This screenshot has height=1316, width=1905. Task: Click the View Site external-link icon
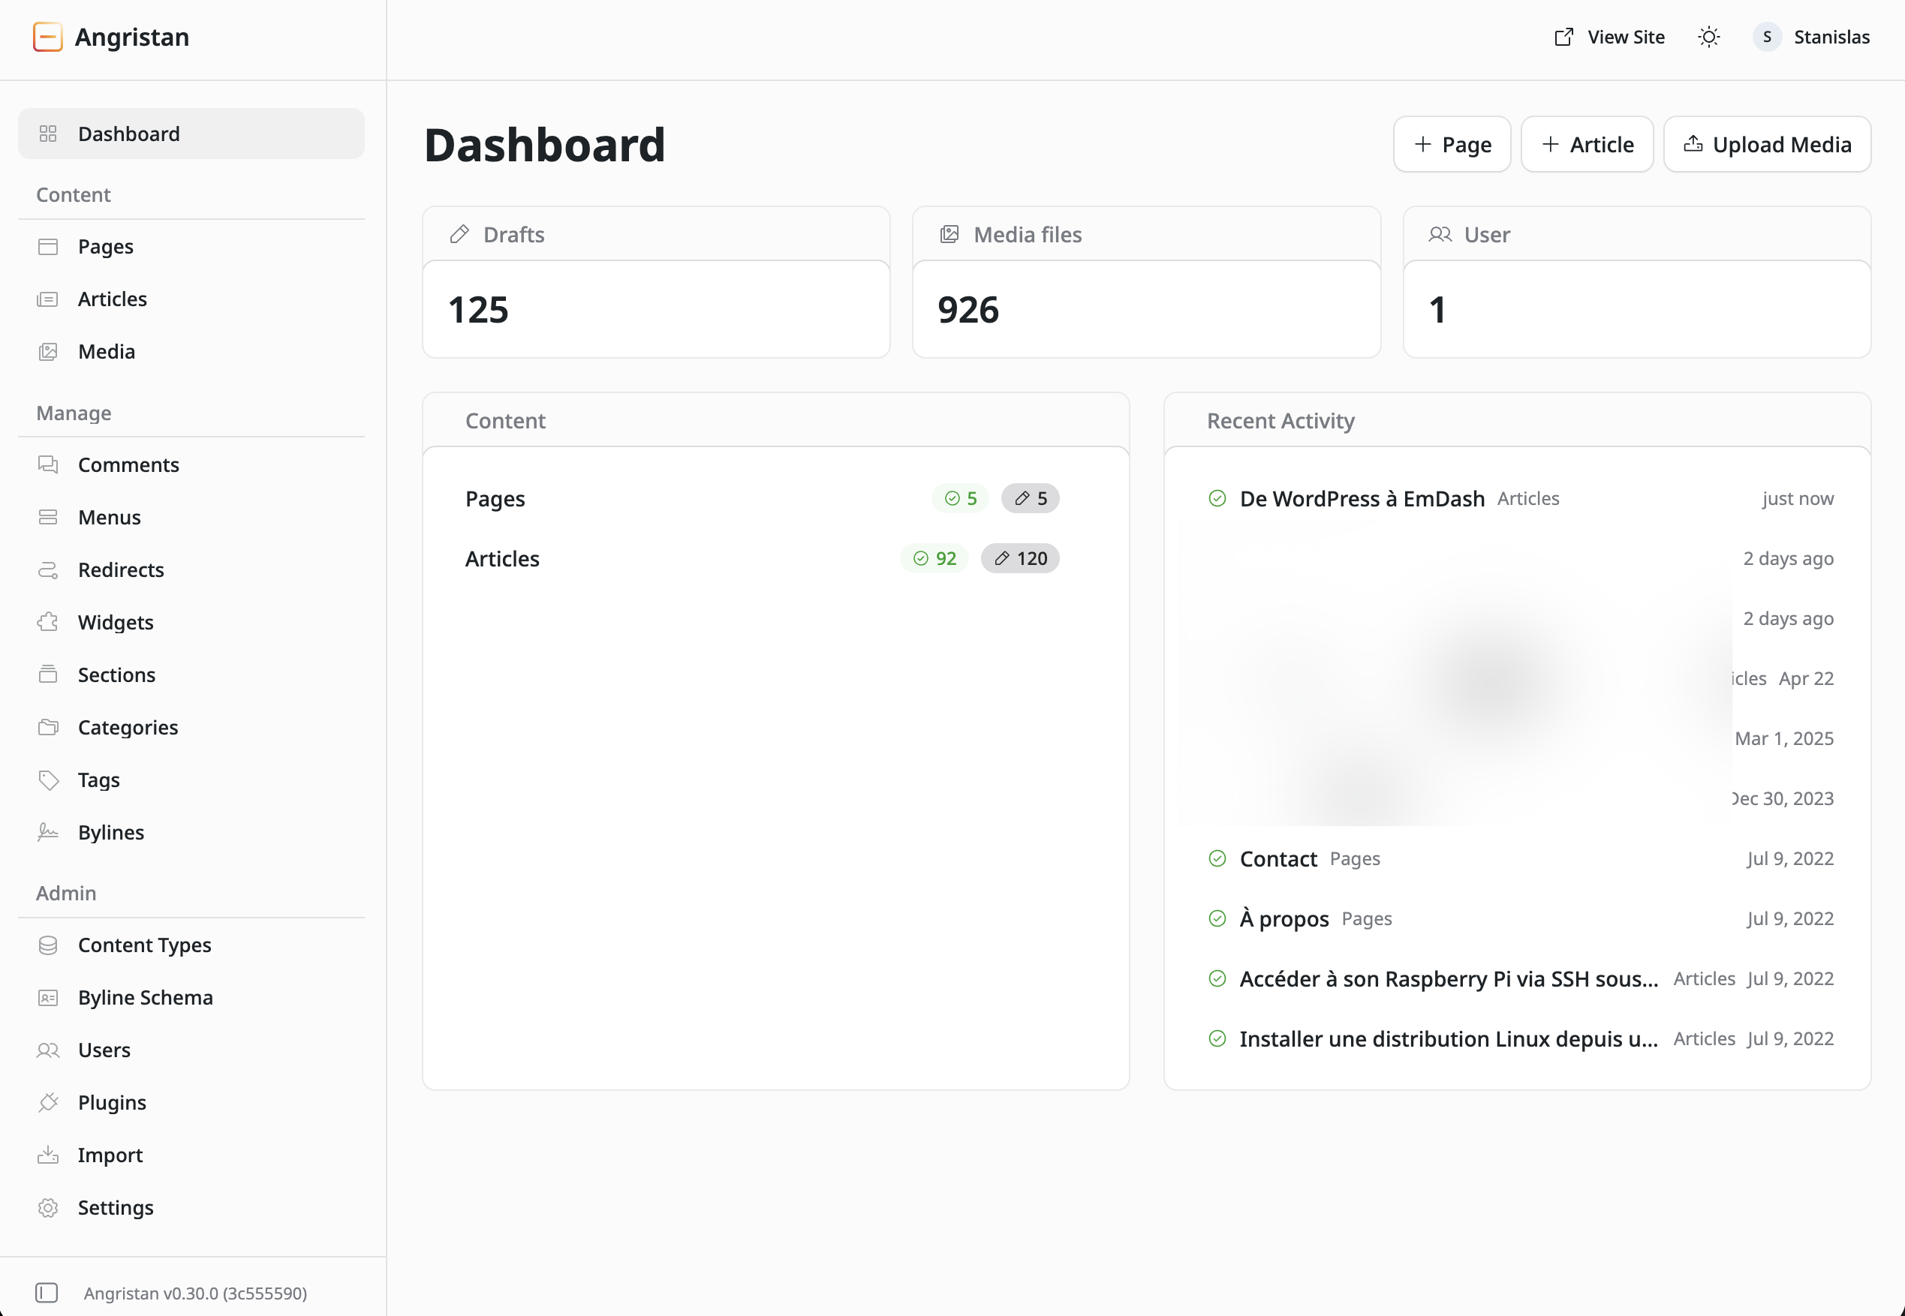pyautogui.click(x=1563, y=37)
